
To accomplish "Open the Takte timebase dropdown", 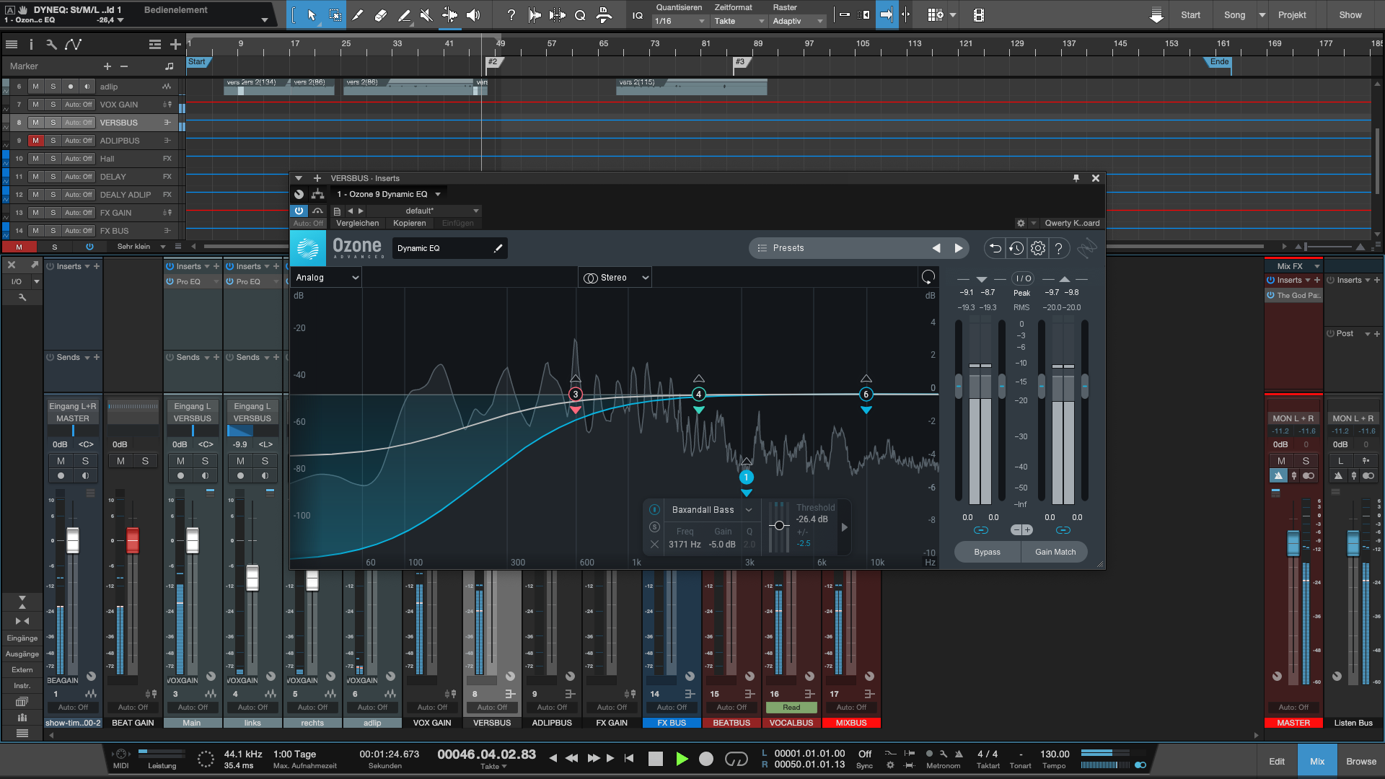I will pyautogui.click(x=739, y=21).
